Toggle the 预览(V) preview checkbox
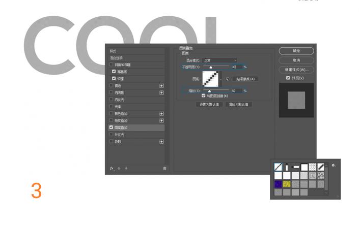 tap(288, 78)
